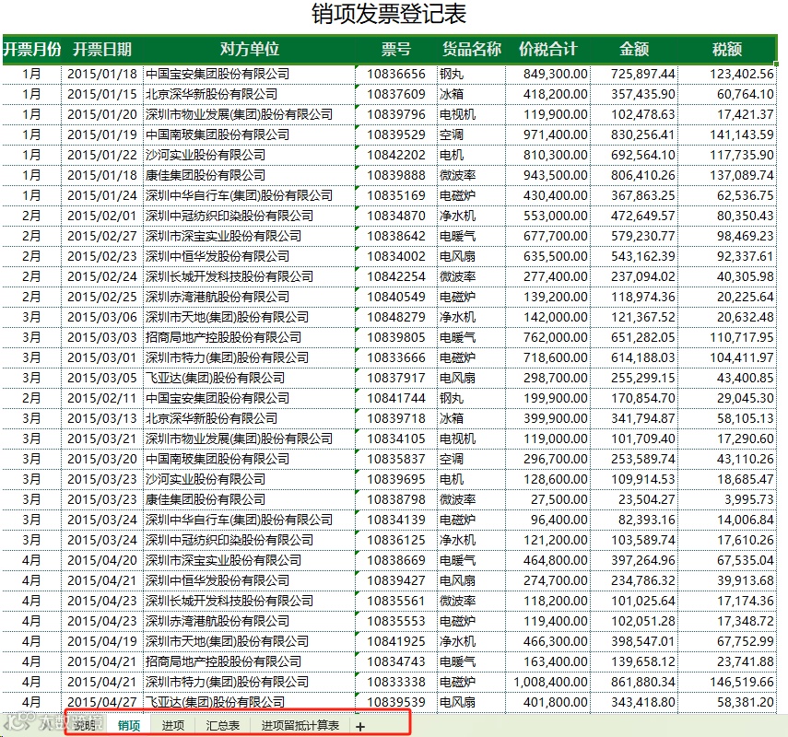The image size is (788, 737).
Task: Select date cell 2015/04/20
Action: pyautogui.click(x=102, y=560)
